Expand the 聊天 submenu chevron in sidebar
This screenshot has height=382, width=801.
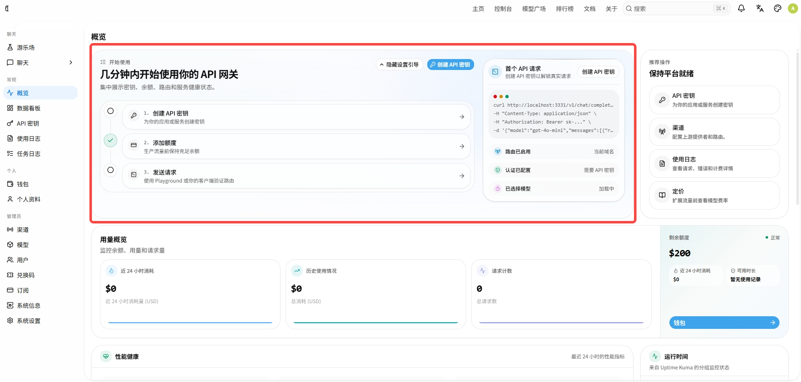71,62
